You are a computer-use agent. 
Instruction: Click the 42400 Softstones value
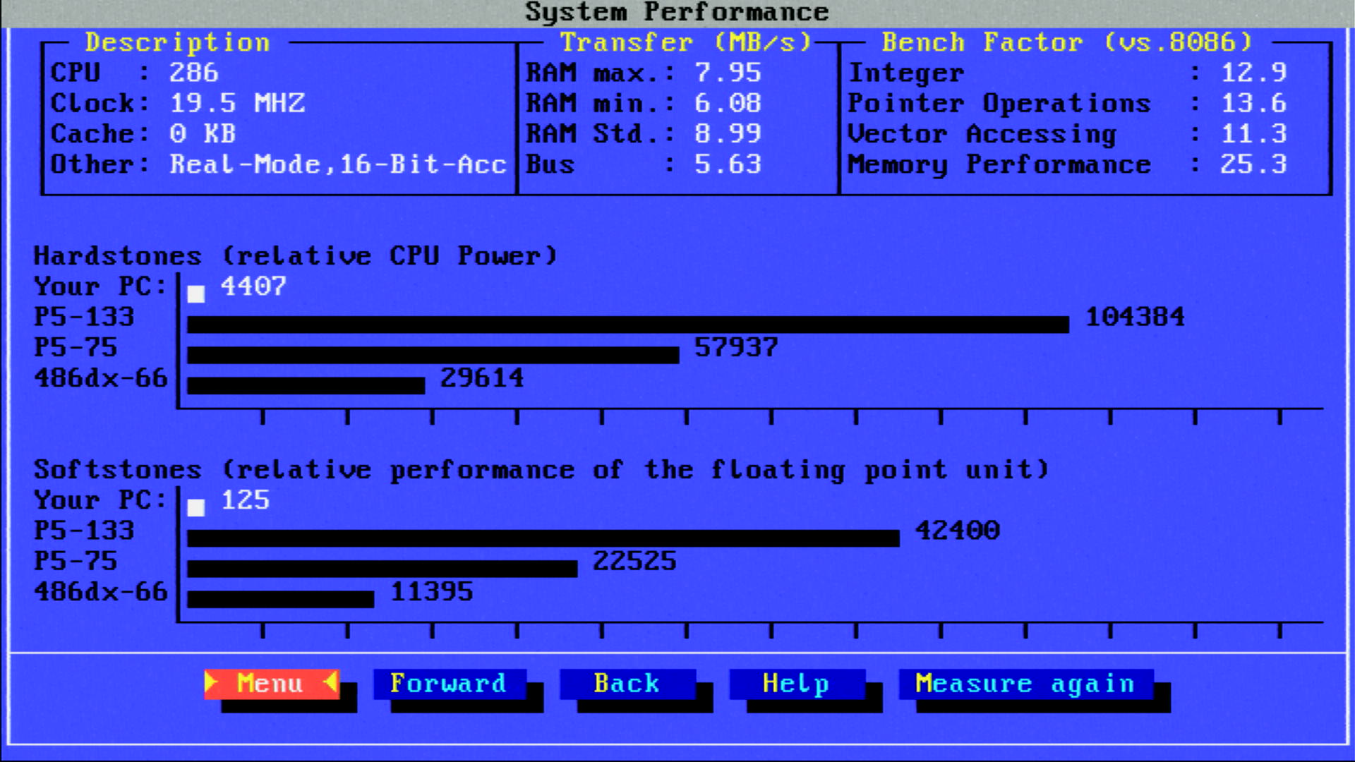click(958, 531)
